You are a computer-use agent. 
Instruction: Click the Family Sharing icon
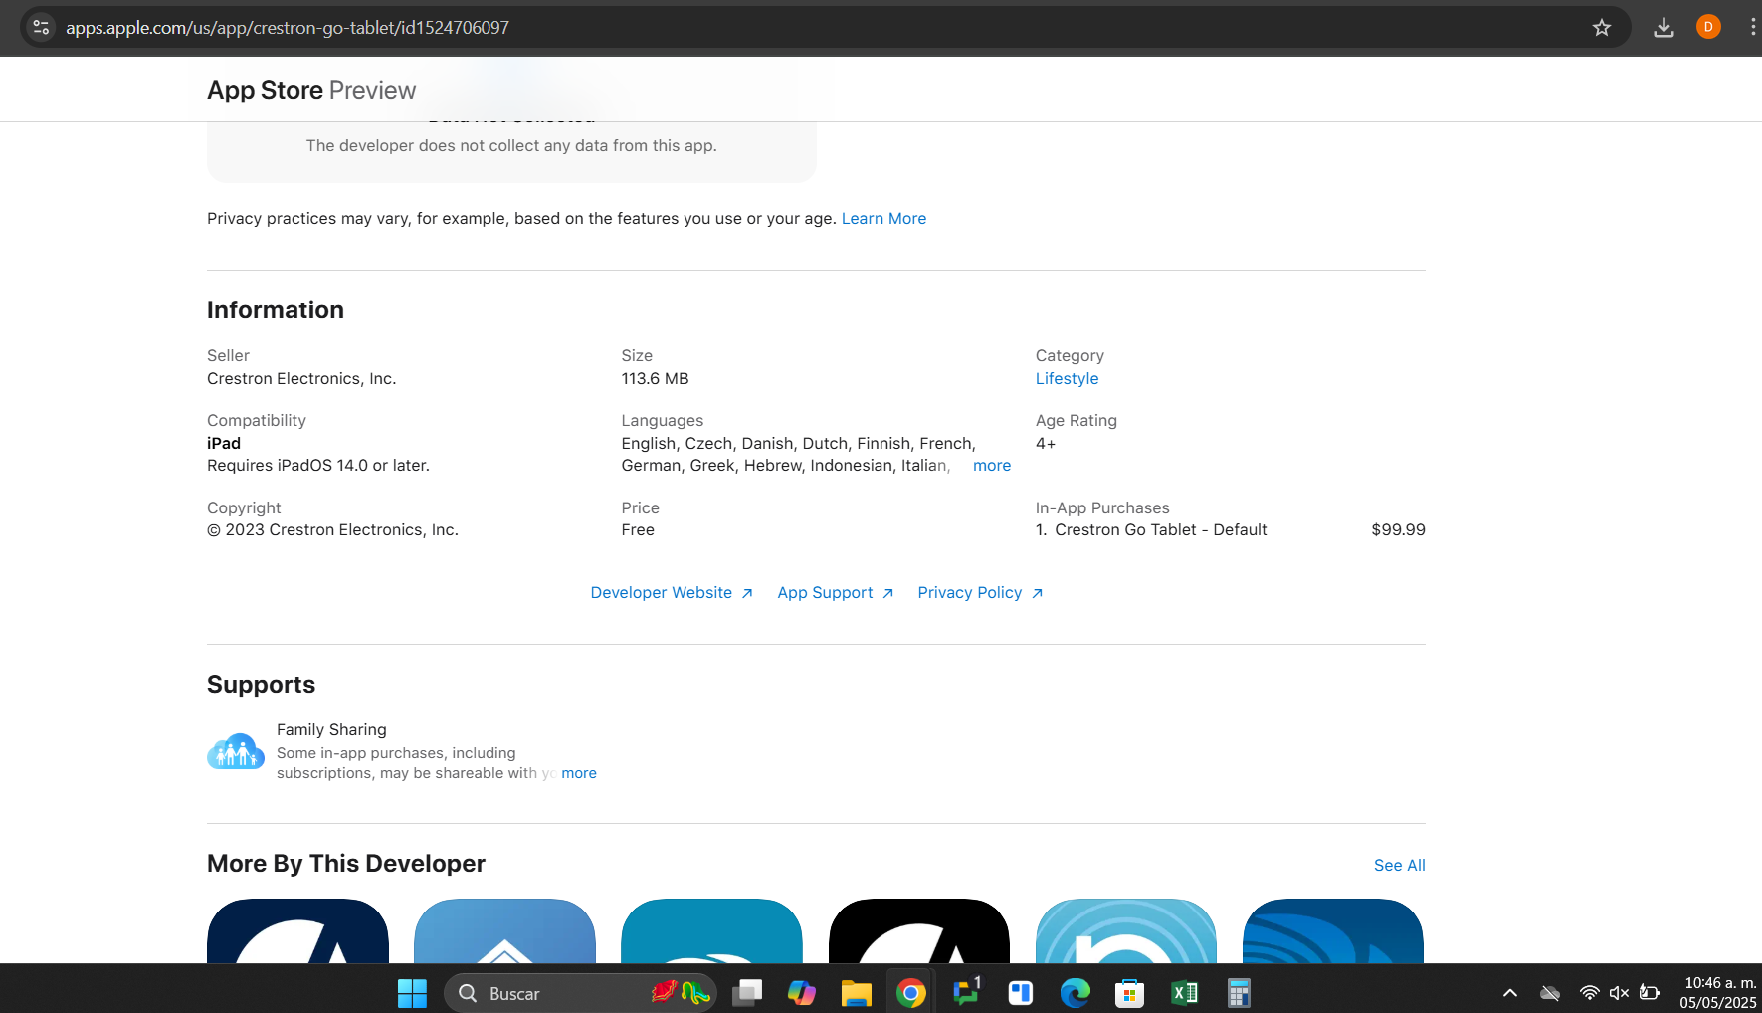tap(236, 751)
